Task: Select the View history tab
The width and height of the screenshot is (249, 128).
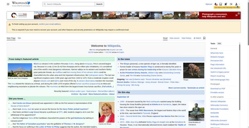Action: click(186, 38)
